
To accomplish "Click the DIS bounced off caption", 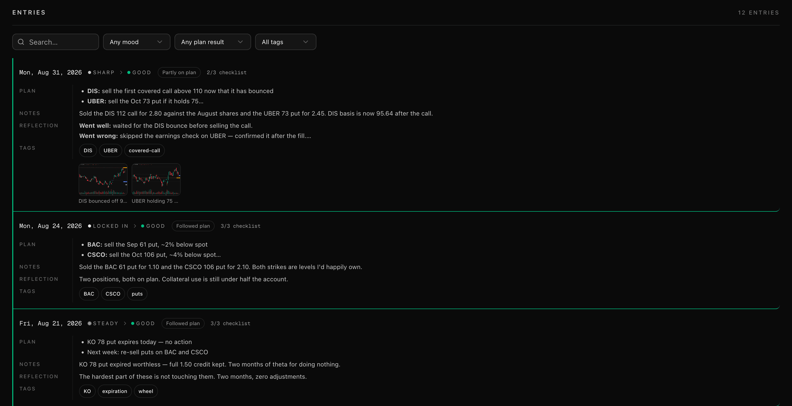I will click(103, 201).
